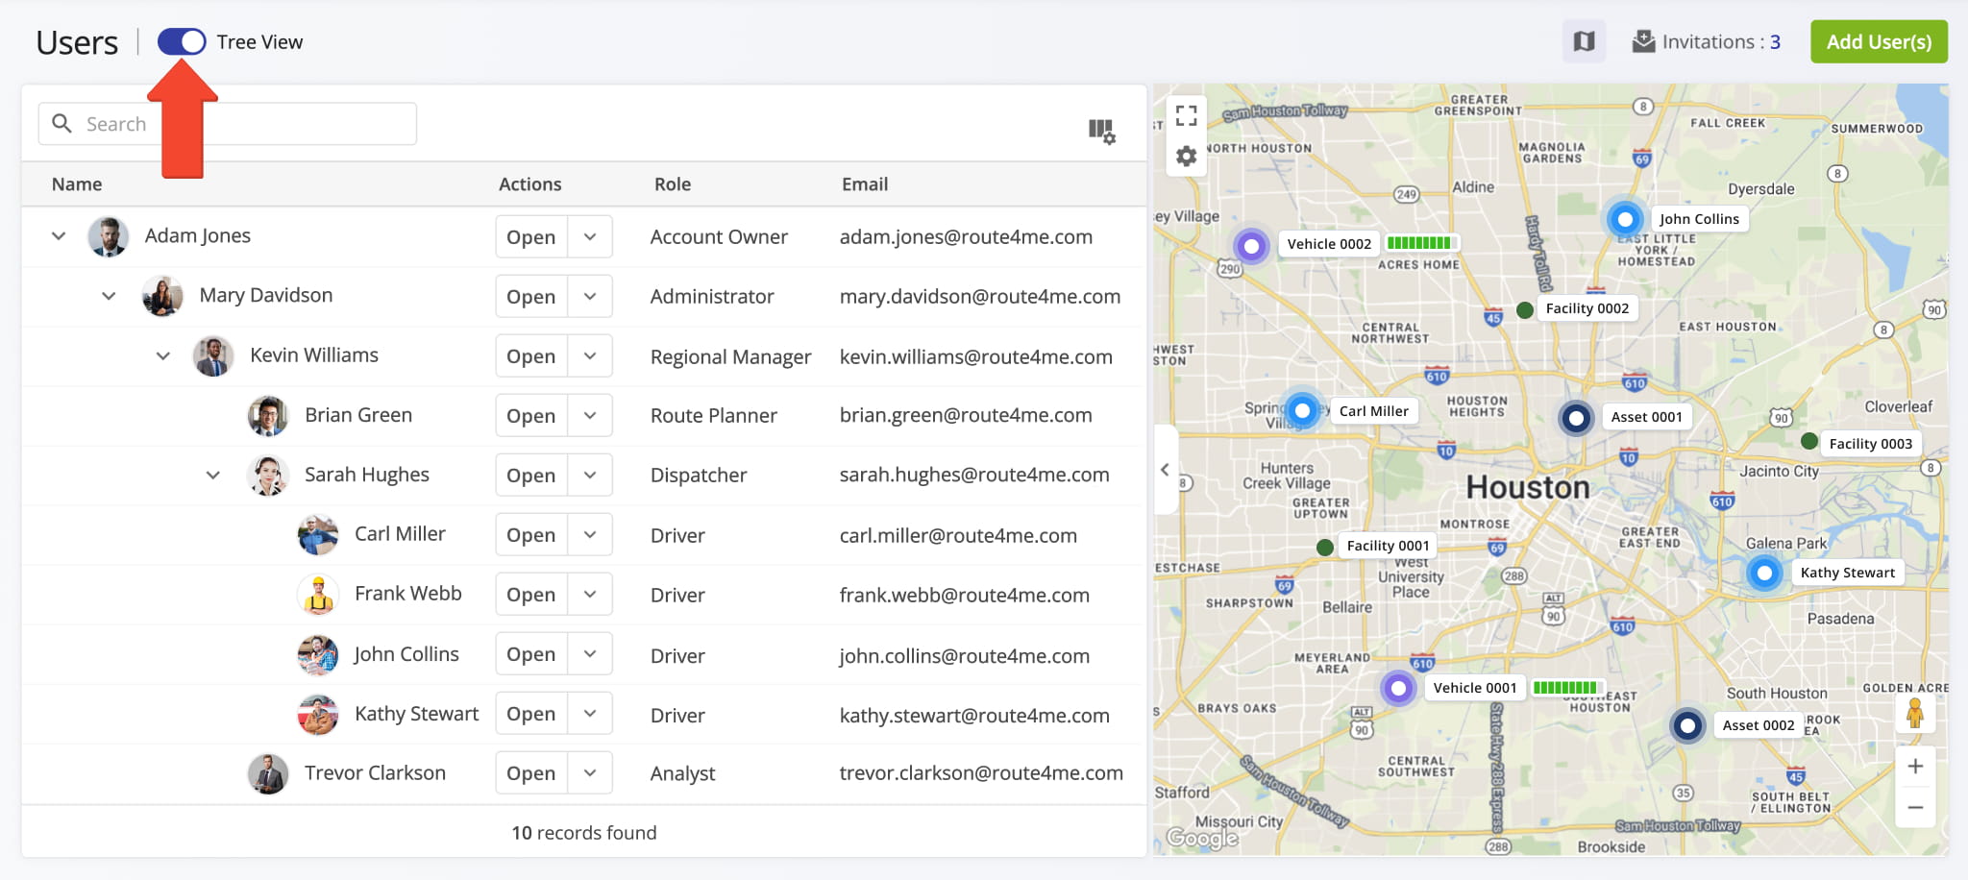
Task: Select email kevin.williams@route4me.com
Action: pyautogui.click(x=976, y=356)
